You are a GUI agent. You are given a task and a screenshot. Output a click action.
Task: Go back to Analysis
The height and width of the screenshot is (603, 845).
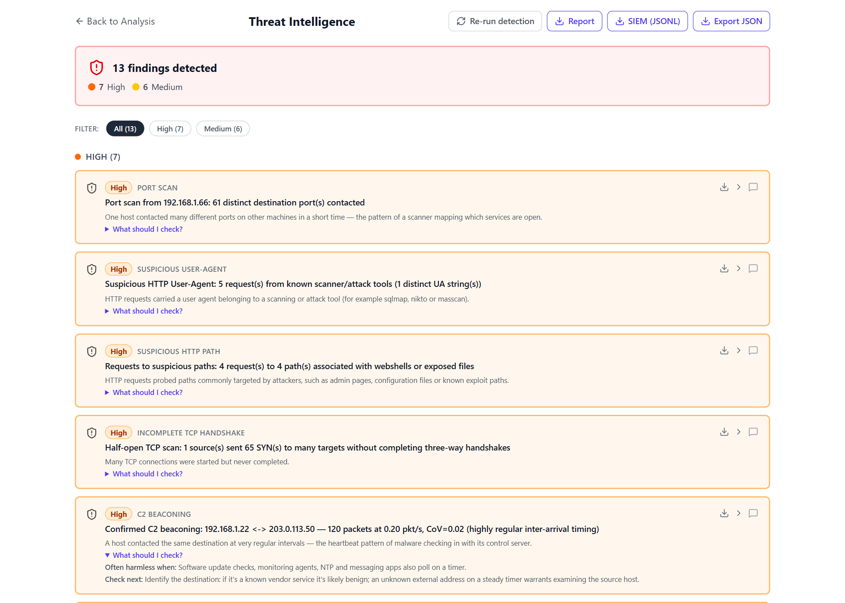pyautogui.click(x=115, y=21)
